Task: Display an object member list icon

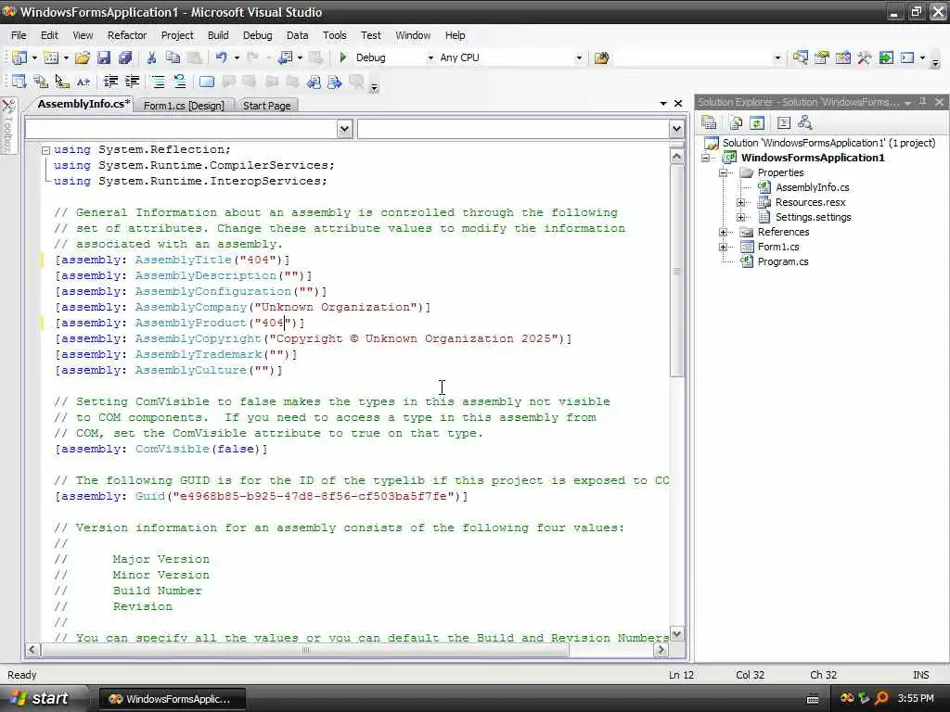Action: (19, 82)
